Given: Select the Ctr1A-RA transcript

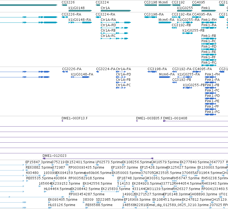Looking at the screenshot, I should pos(116,22).
